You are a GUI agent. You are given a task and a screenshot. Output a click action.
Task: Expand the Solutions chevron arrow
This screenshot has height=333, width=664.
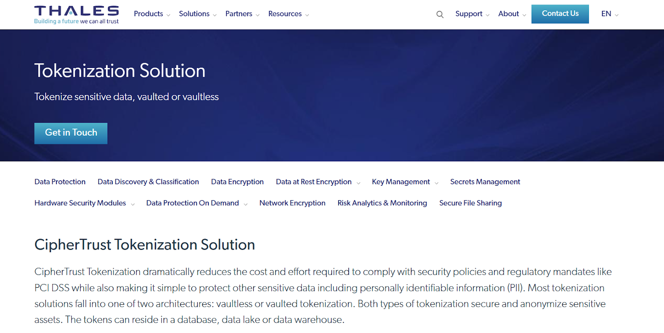pos(215,15)
